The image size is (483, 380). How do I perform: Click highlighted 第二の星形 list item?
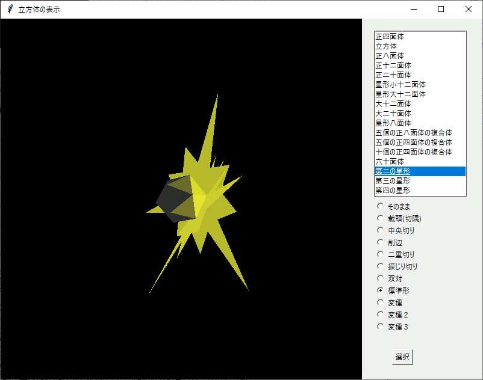(x=420, y=171)
